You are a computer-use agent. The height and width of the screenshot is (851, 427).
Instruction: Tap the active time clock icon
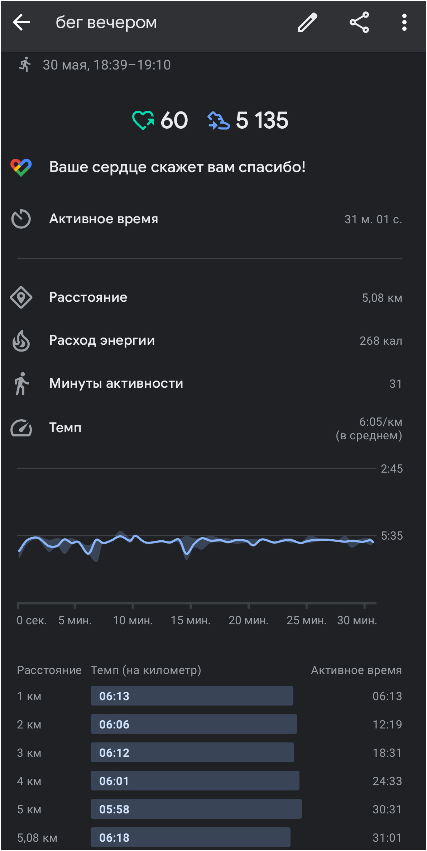pos(21,219)
